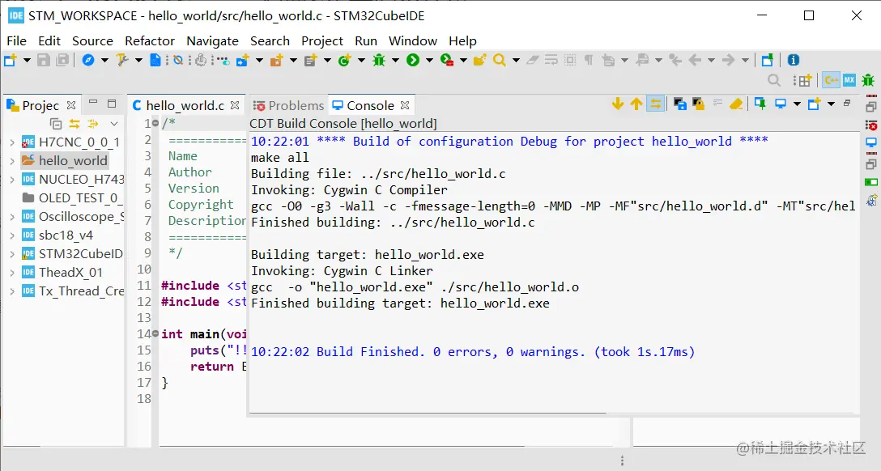Maximize the Project Explorer panel
This screenshot has width=881, height=471.
[112, 104]
